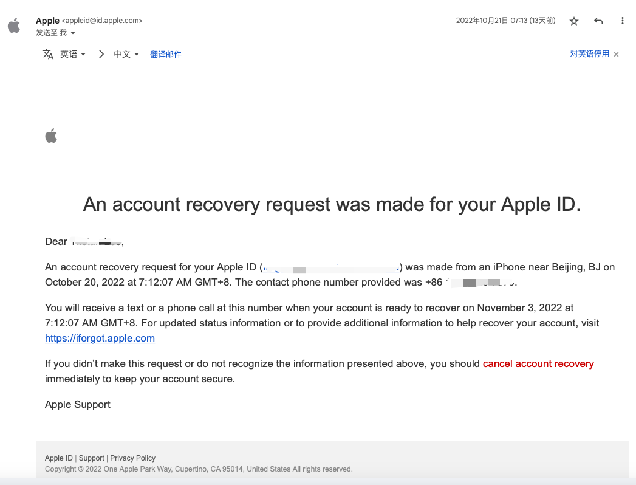
Task: Click the translate icon in translation bar
Action: point(48,54)
